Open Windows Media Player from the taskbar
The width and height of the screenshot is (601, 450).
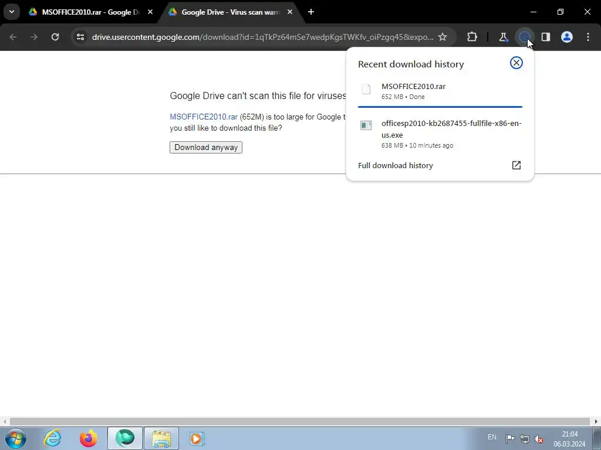(197, 438)
